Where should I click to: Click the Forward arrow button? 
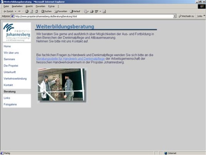pos(19,12)
